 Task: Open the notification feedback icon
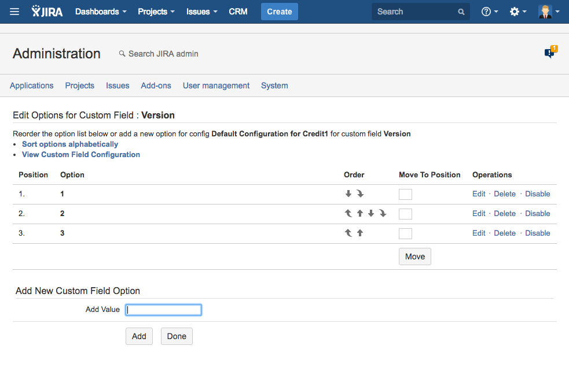550,53
